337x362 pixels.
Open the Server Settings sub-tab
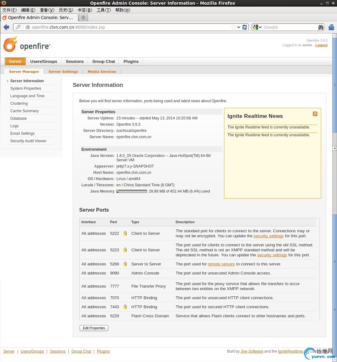coord(63,72)
